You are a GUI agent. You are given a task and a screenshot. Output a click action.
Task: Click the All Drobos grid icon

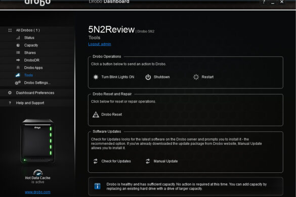10,30
